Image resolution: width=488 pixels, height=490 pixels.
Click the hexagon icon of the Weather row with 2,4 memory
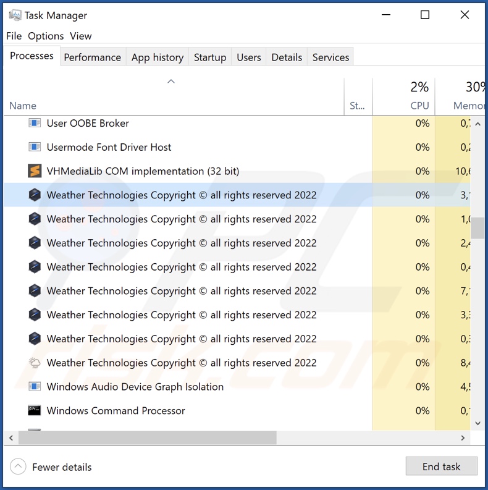coord(35,243)
